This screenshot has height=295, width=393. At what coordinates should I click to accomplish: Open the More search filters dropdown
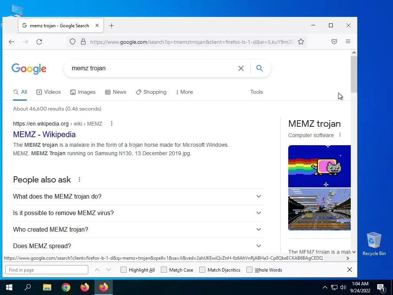185,92
